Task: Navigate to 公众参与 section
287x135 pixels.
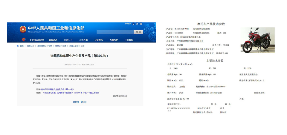Action: pos(99,40)
